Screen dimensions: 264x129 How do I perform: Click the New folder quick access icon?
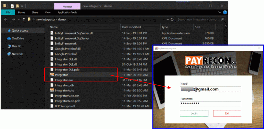pos(17,6)
